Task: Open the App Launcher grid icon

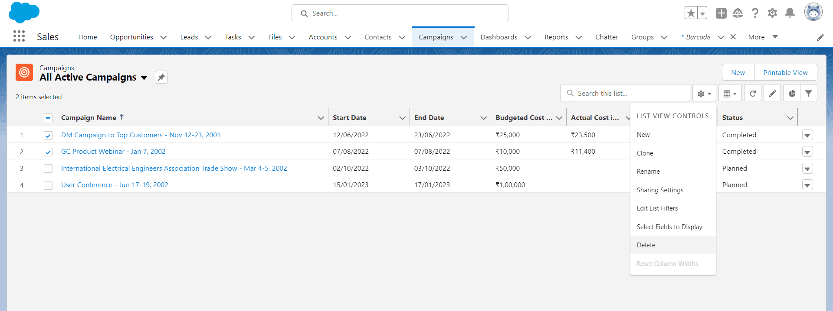Action: pyautogui.click(x=19, y=36)
